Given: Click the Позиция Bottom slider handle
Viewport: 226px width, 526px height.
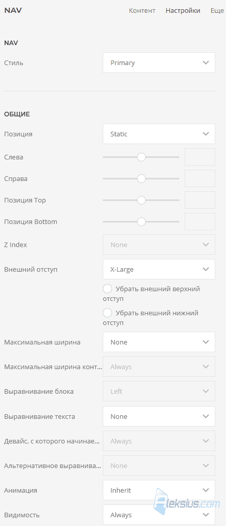Looking at the screenshot, I should [141, 222].
